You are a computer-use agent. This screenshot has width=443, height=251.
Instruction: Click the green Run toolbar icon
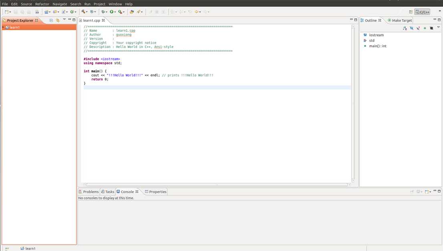click(x=112, y=12)
